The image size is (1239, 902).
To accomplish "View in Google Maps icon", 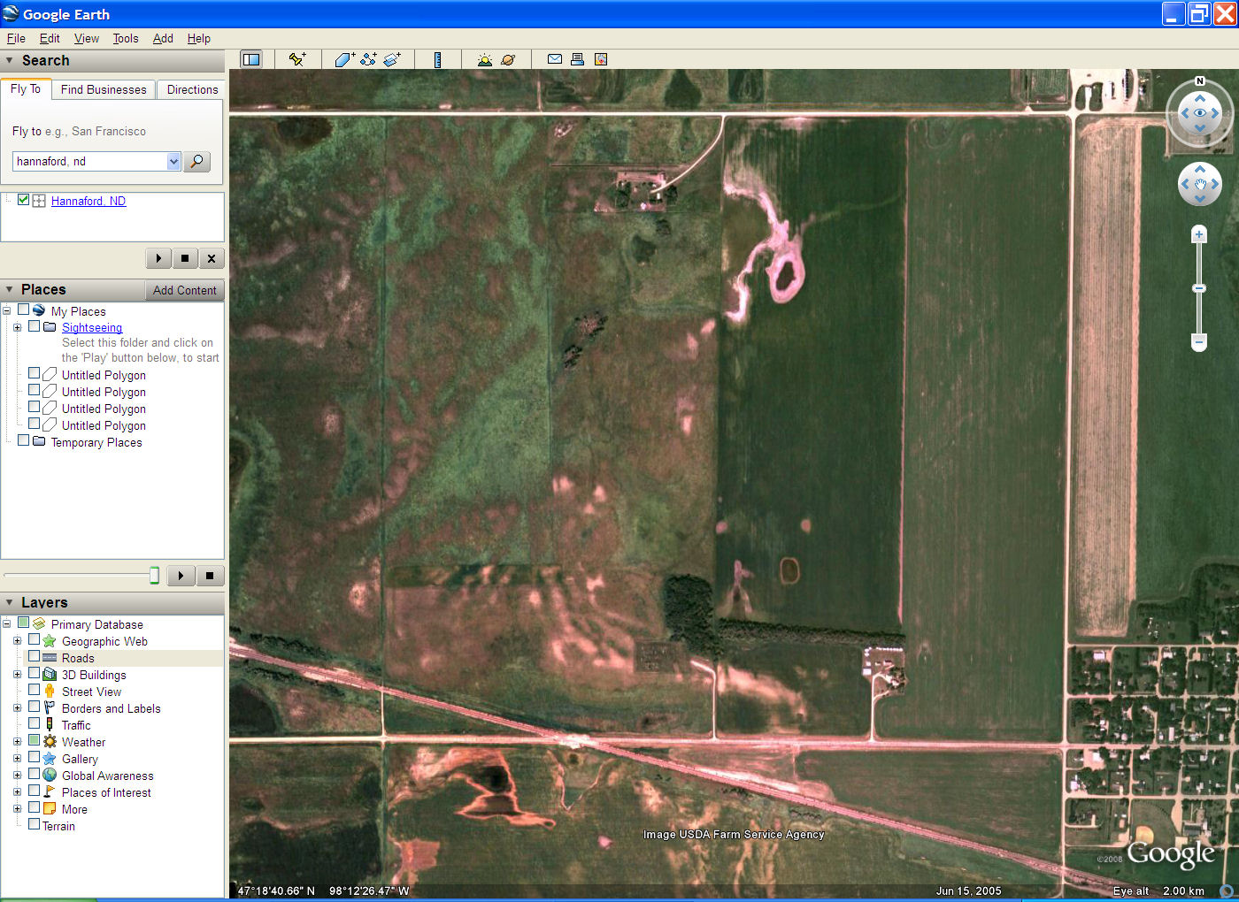I will click(601, 59).
